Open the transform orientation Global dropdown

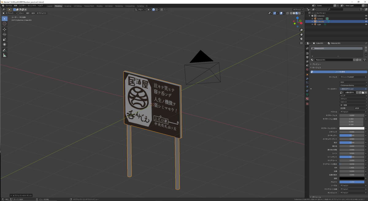tap(140, 9)
